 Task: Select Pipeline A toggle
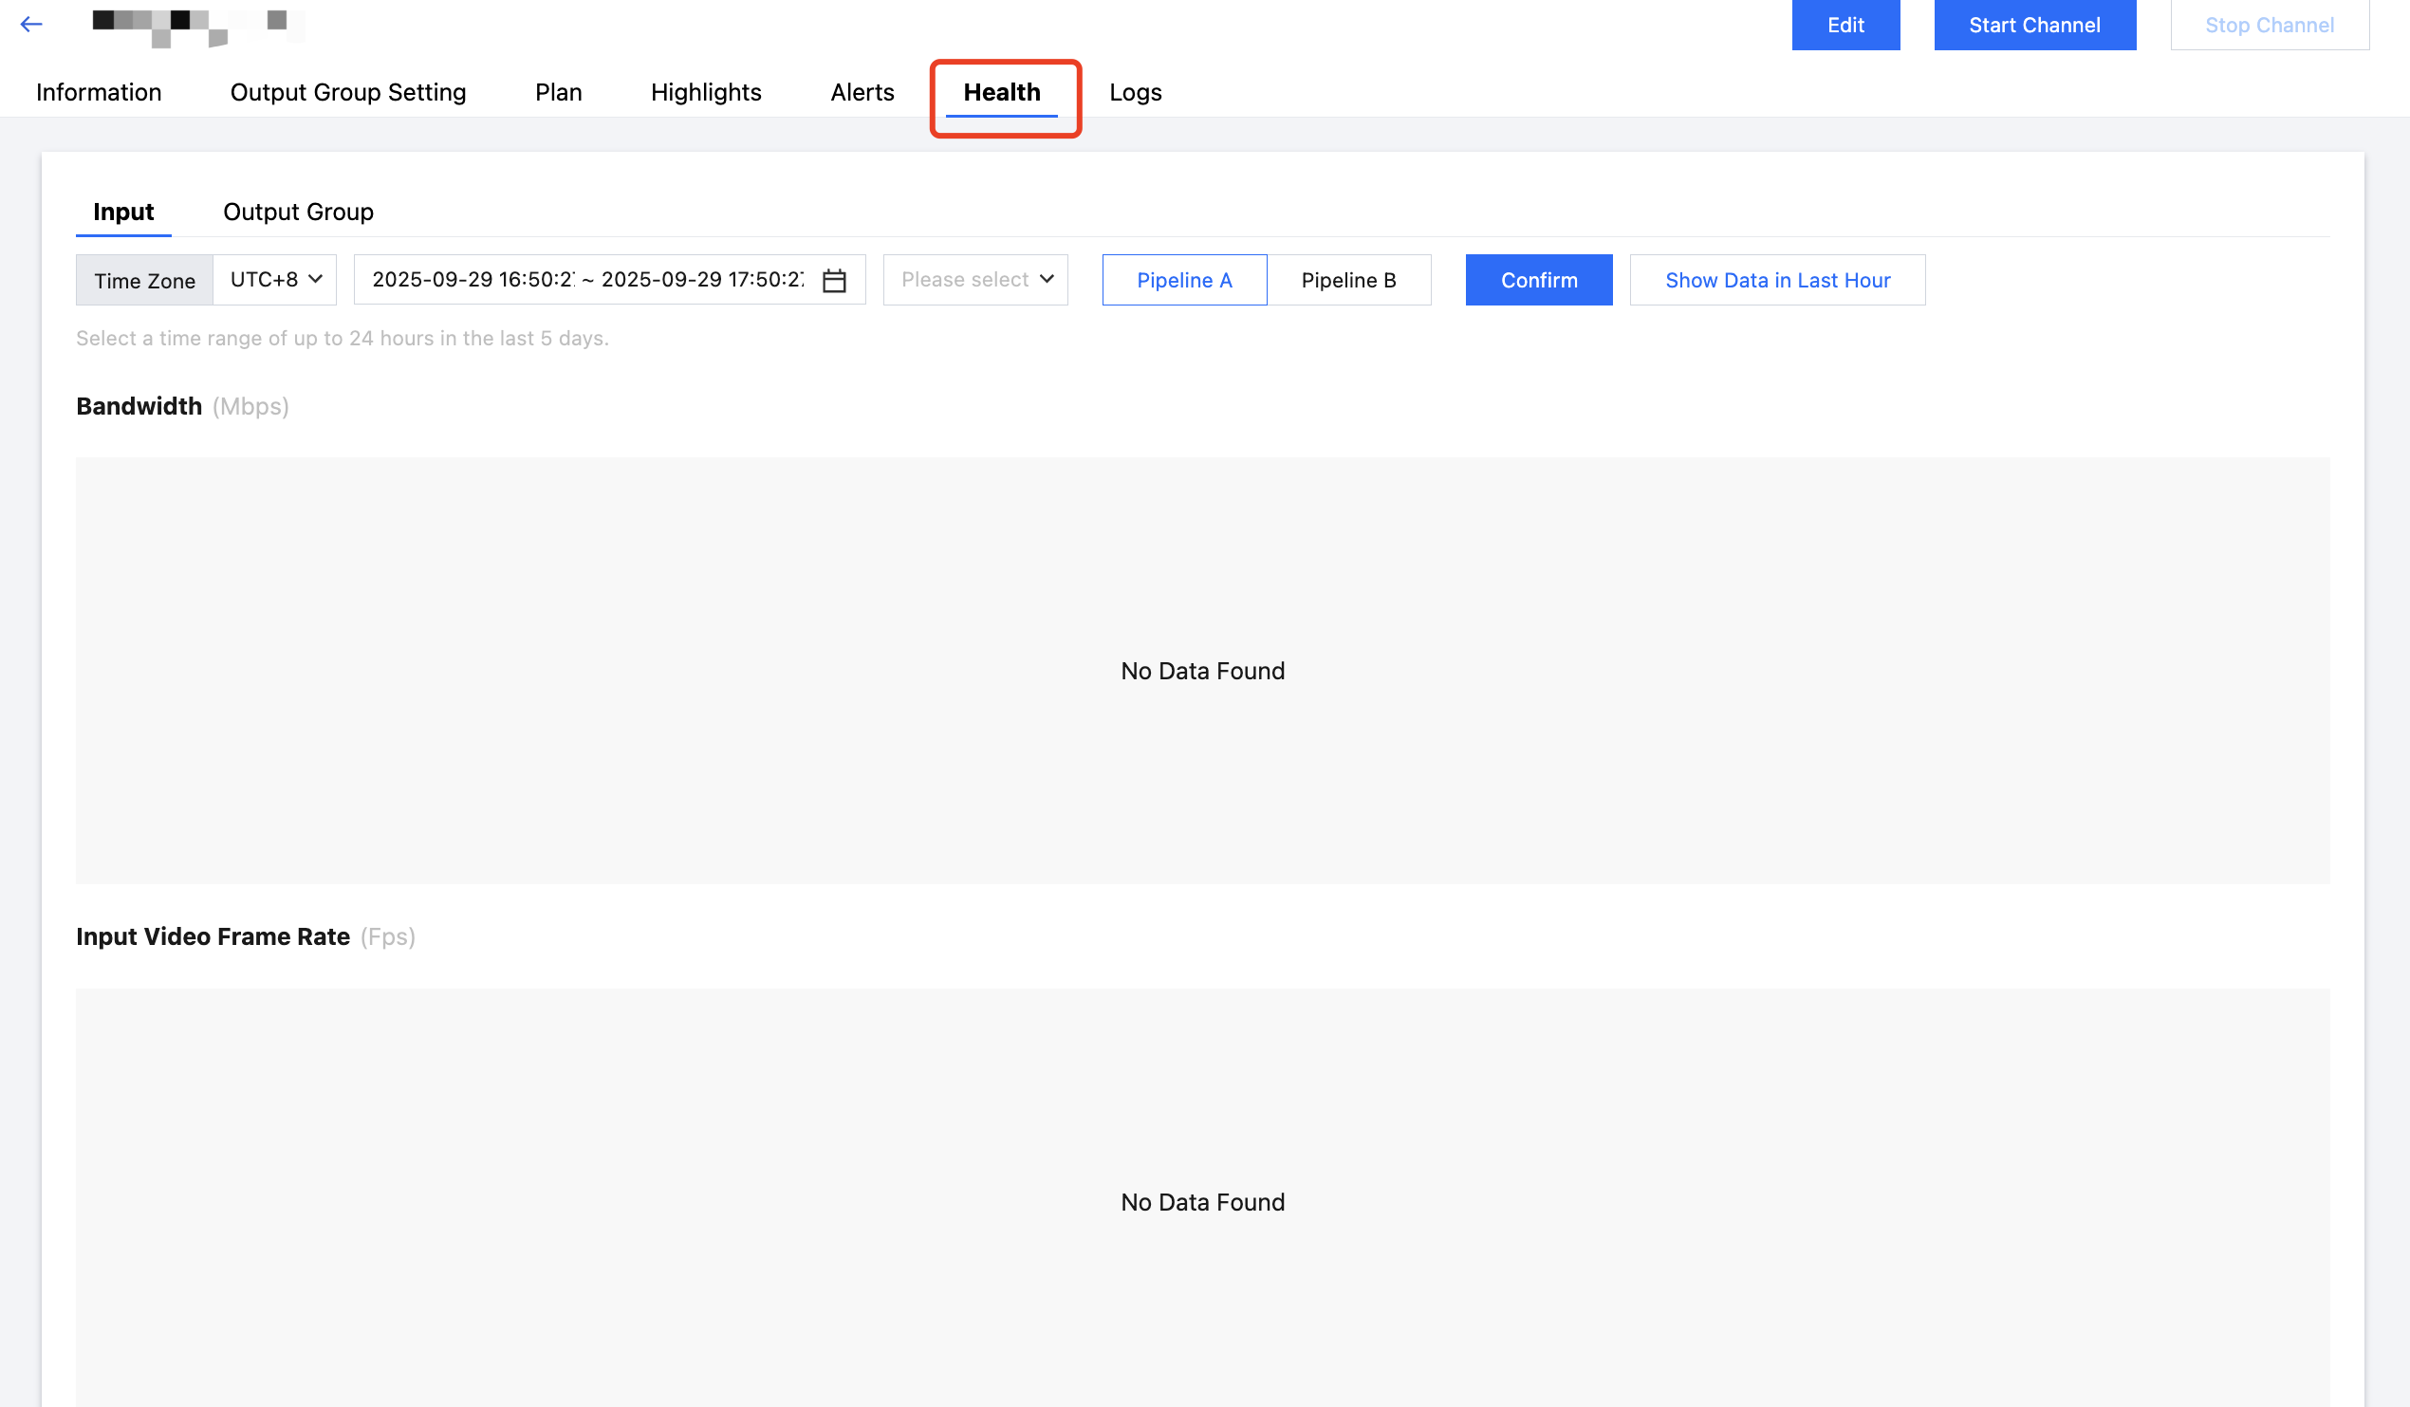point(1184,280)
